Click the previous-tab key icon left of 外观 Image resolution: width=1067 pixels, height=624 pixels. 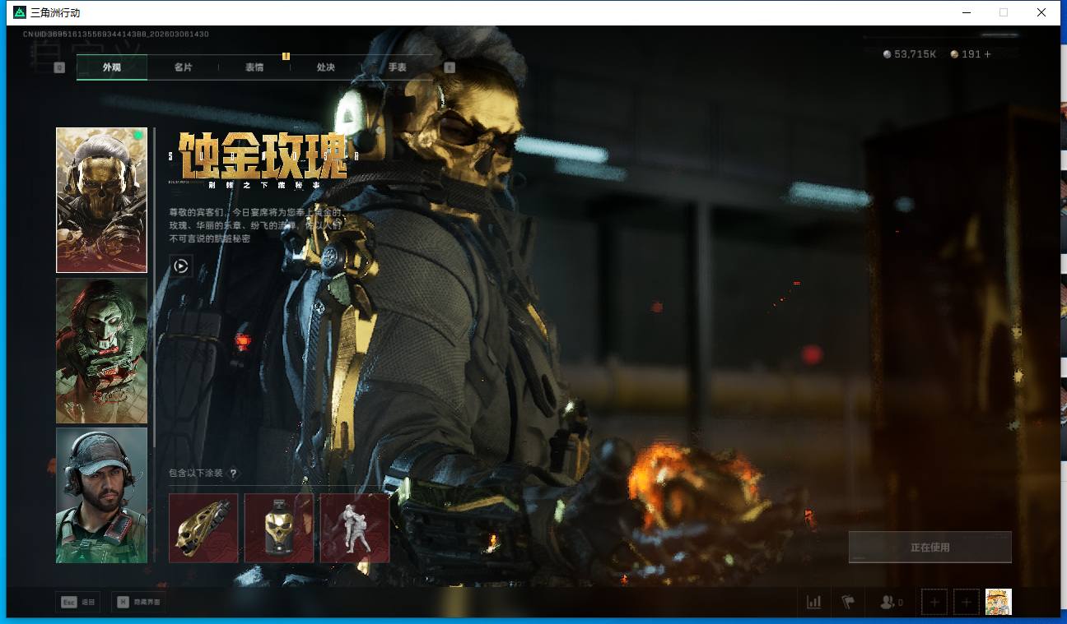59,67
